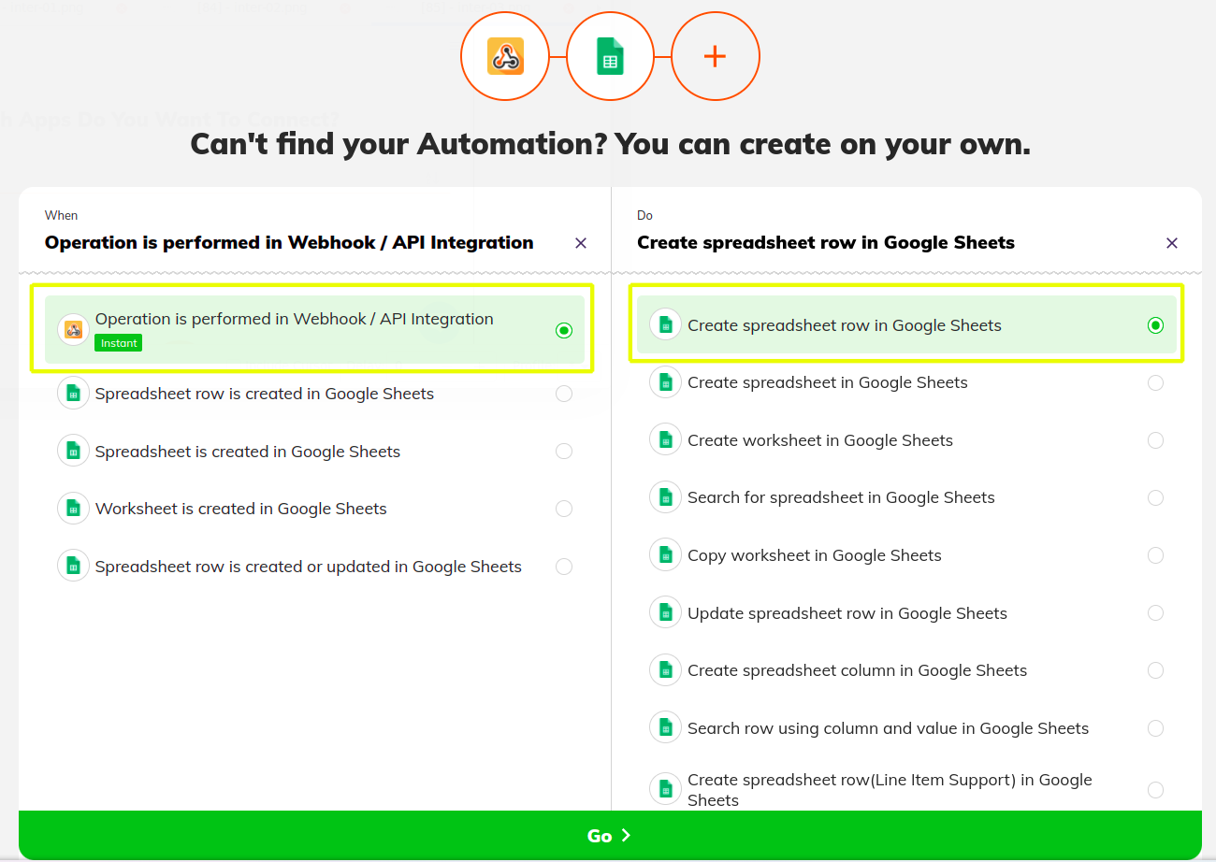
Task: Click the green Instant badge
Action: (x=119, y=343)
